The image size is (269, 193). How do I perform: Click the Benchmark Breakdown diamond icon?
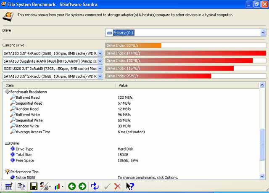[x=7, y=91]
